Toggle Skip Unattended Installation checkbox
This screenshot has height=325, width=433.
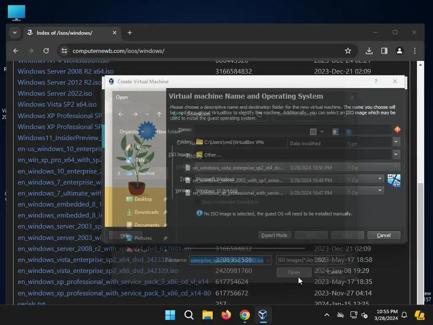point(197,202)
